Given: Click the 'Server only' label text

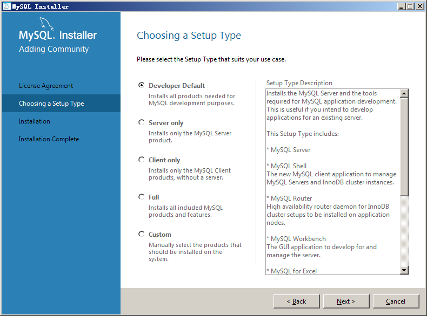Looking at the screenshot, I should (x=166, y=123).
